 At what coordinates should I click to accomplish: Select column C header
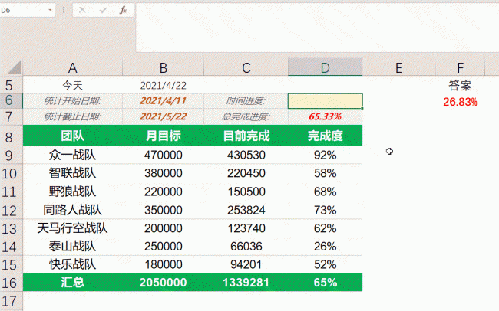[246, 67]
